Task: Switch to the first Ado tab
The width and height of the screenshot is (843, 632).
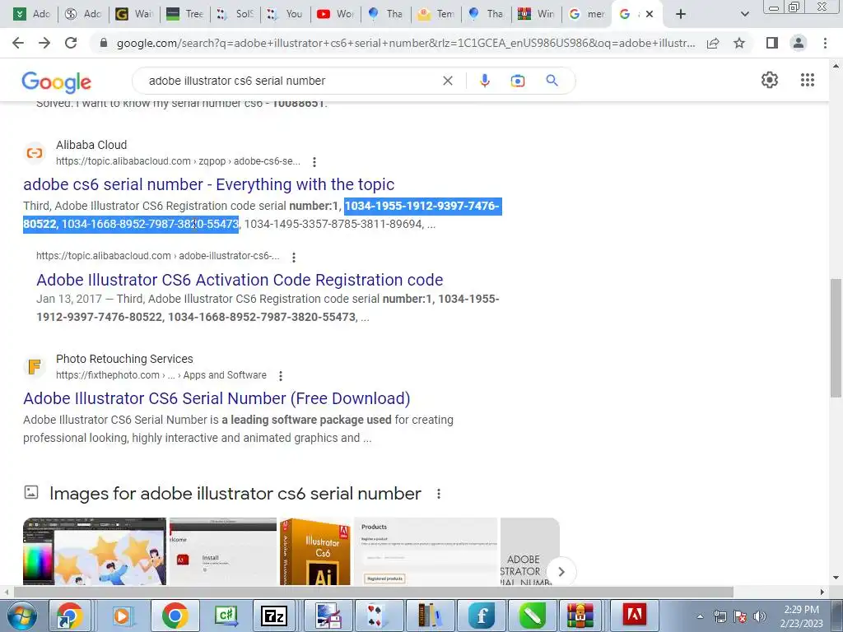Action: [x=32, y=14]
